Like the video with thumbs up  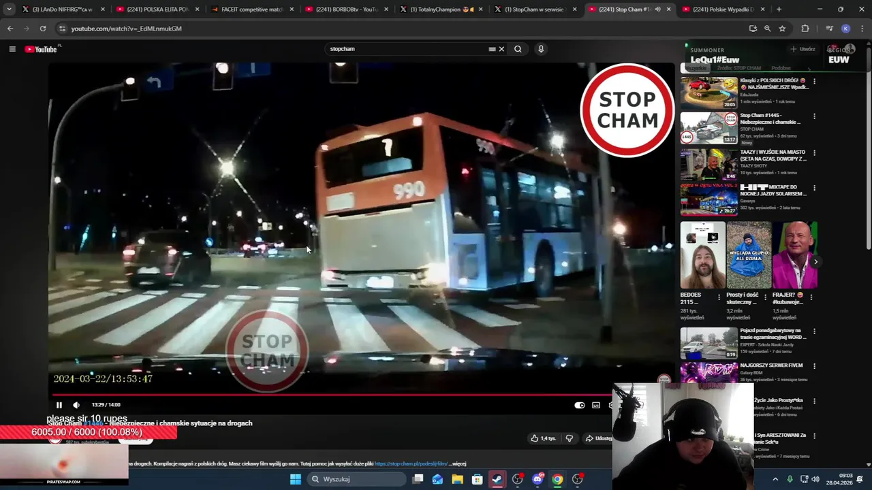pyautogui.click(x=544, y=438)
